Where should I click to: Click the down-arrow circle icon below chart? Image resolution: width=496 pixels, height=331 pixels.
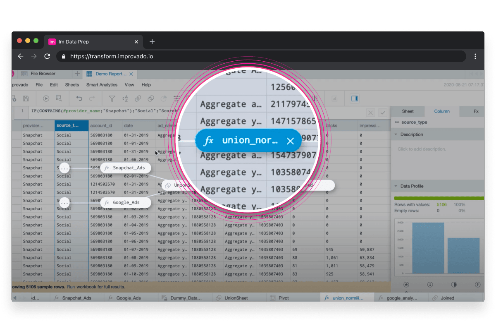[430, 285]
